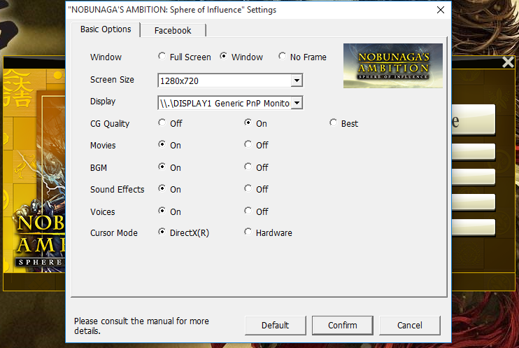Image resolution: width=519 pixels, height=348 pixels.
Task: Click the Confirm button
Action: (x=343, y=326)
